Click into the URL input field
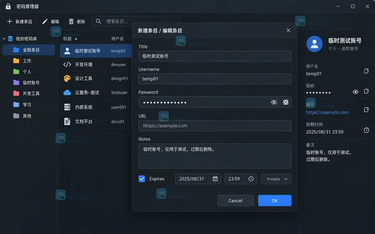 215,126
